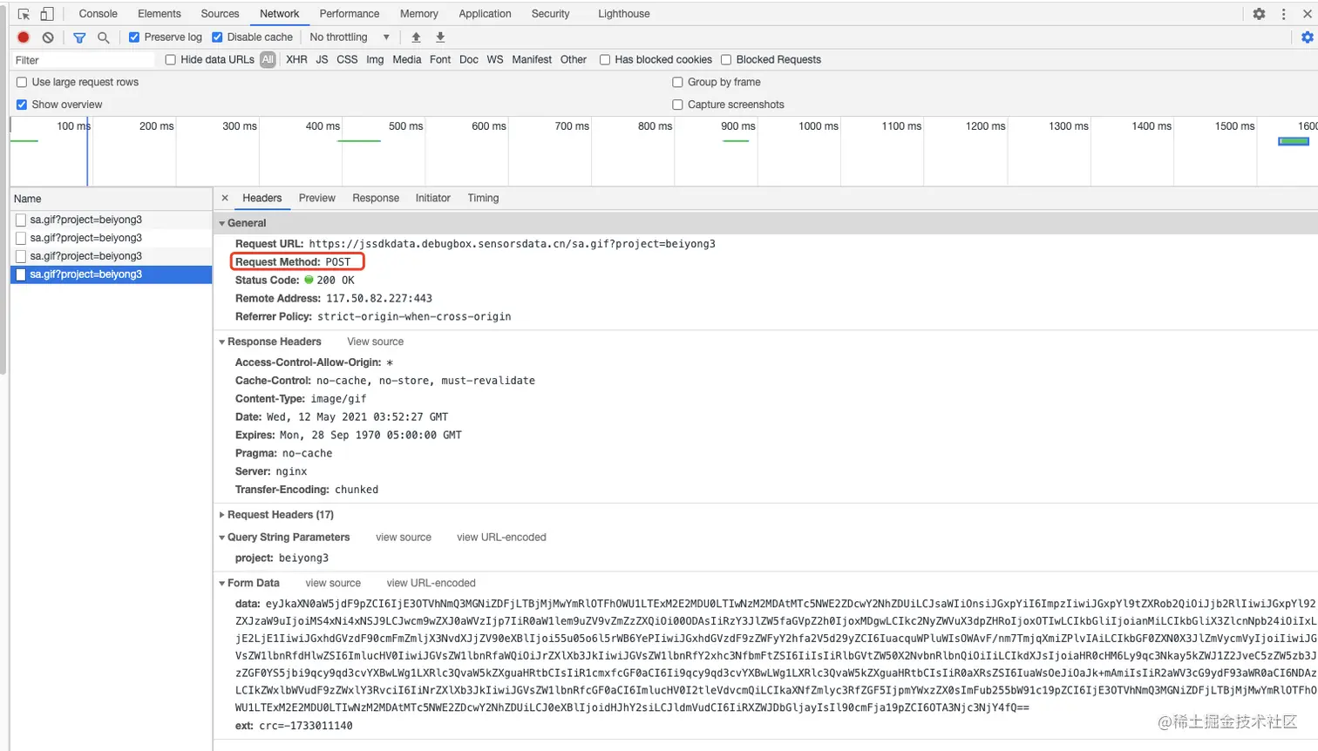Filter requests by Manifest type
Viewport: 1318px width, 751px height.
tap(532, 60)
